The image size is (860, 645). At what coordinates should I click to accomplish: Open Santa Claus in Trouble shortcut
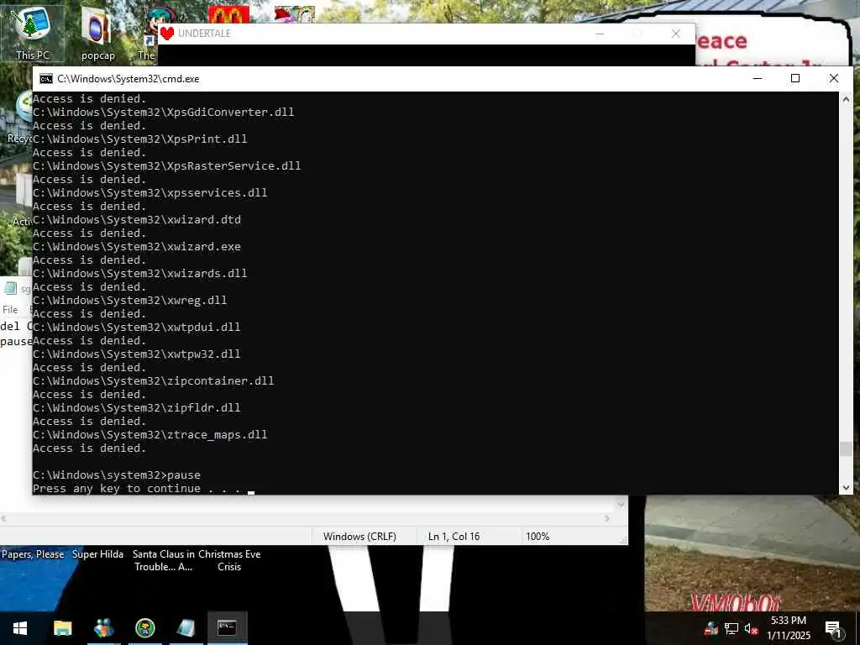pyautogui.click(x=164, y=560)
